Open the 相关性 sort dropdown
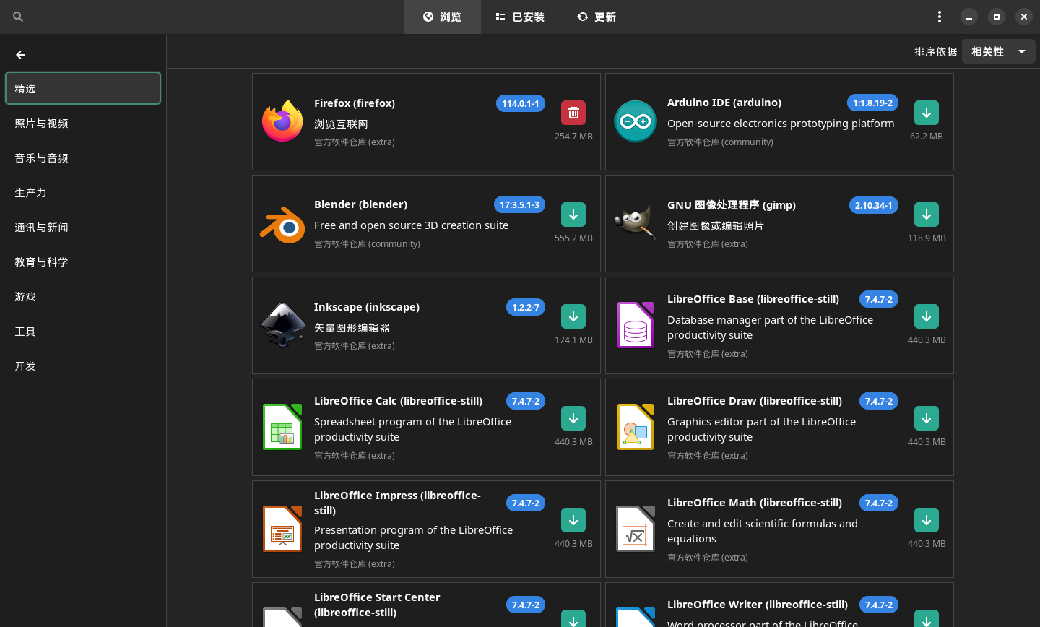 (x=999, y=51)
